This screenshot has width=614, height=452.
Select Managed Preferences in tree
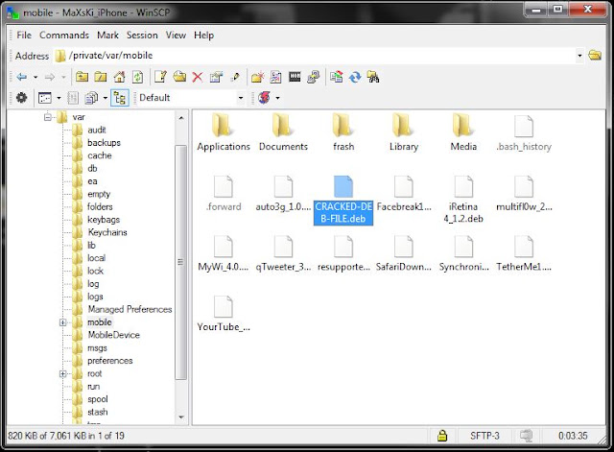(130, 309)
